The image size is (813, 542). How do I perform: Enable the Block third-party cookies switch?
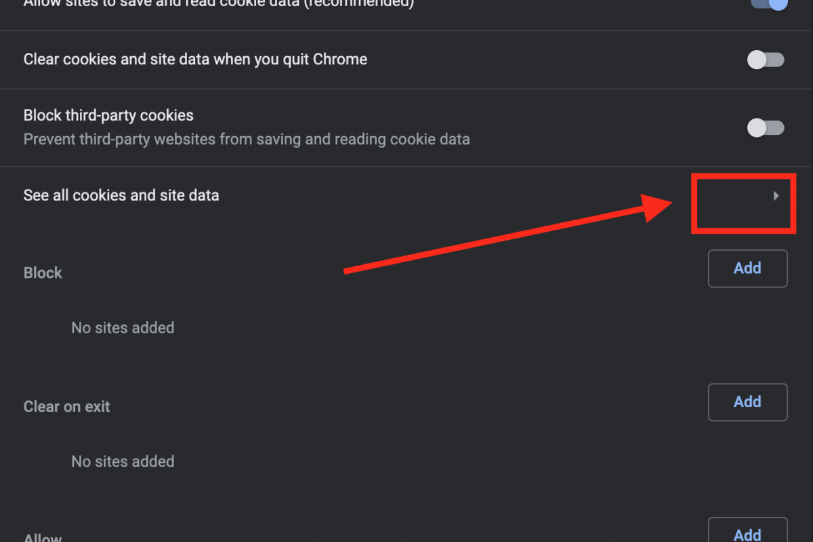point(766,127)
